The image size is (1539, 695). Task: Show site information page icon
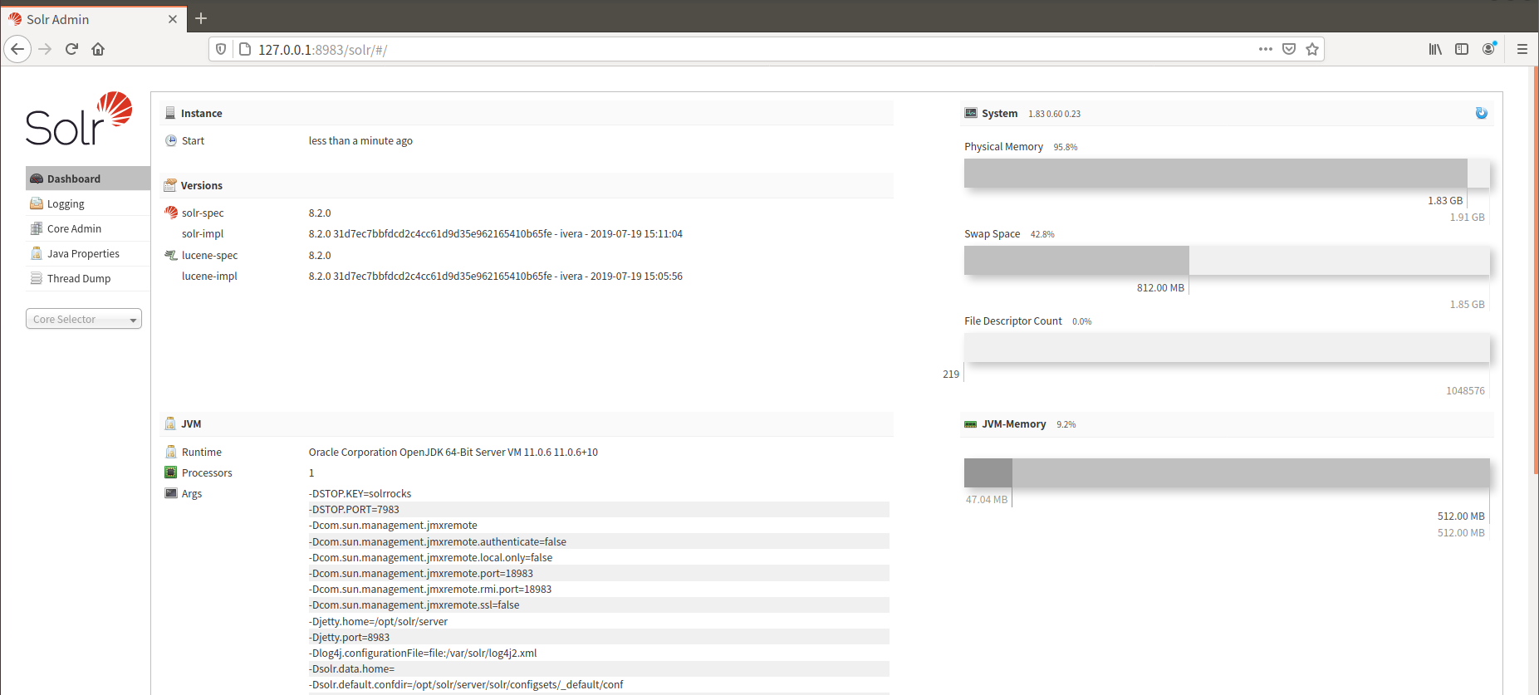click(245, 49)
